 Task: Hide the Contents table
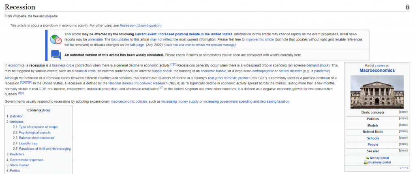pyautogui.click(x=46, y=110)
